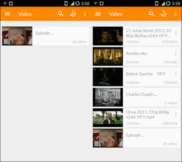This screenshot has height=162, width=182.
Task: Tap wifi status icon in right status bar
Action: [96, 4]
